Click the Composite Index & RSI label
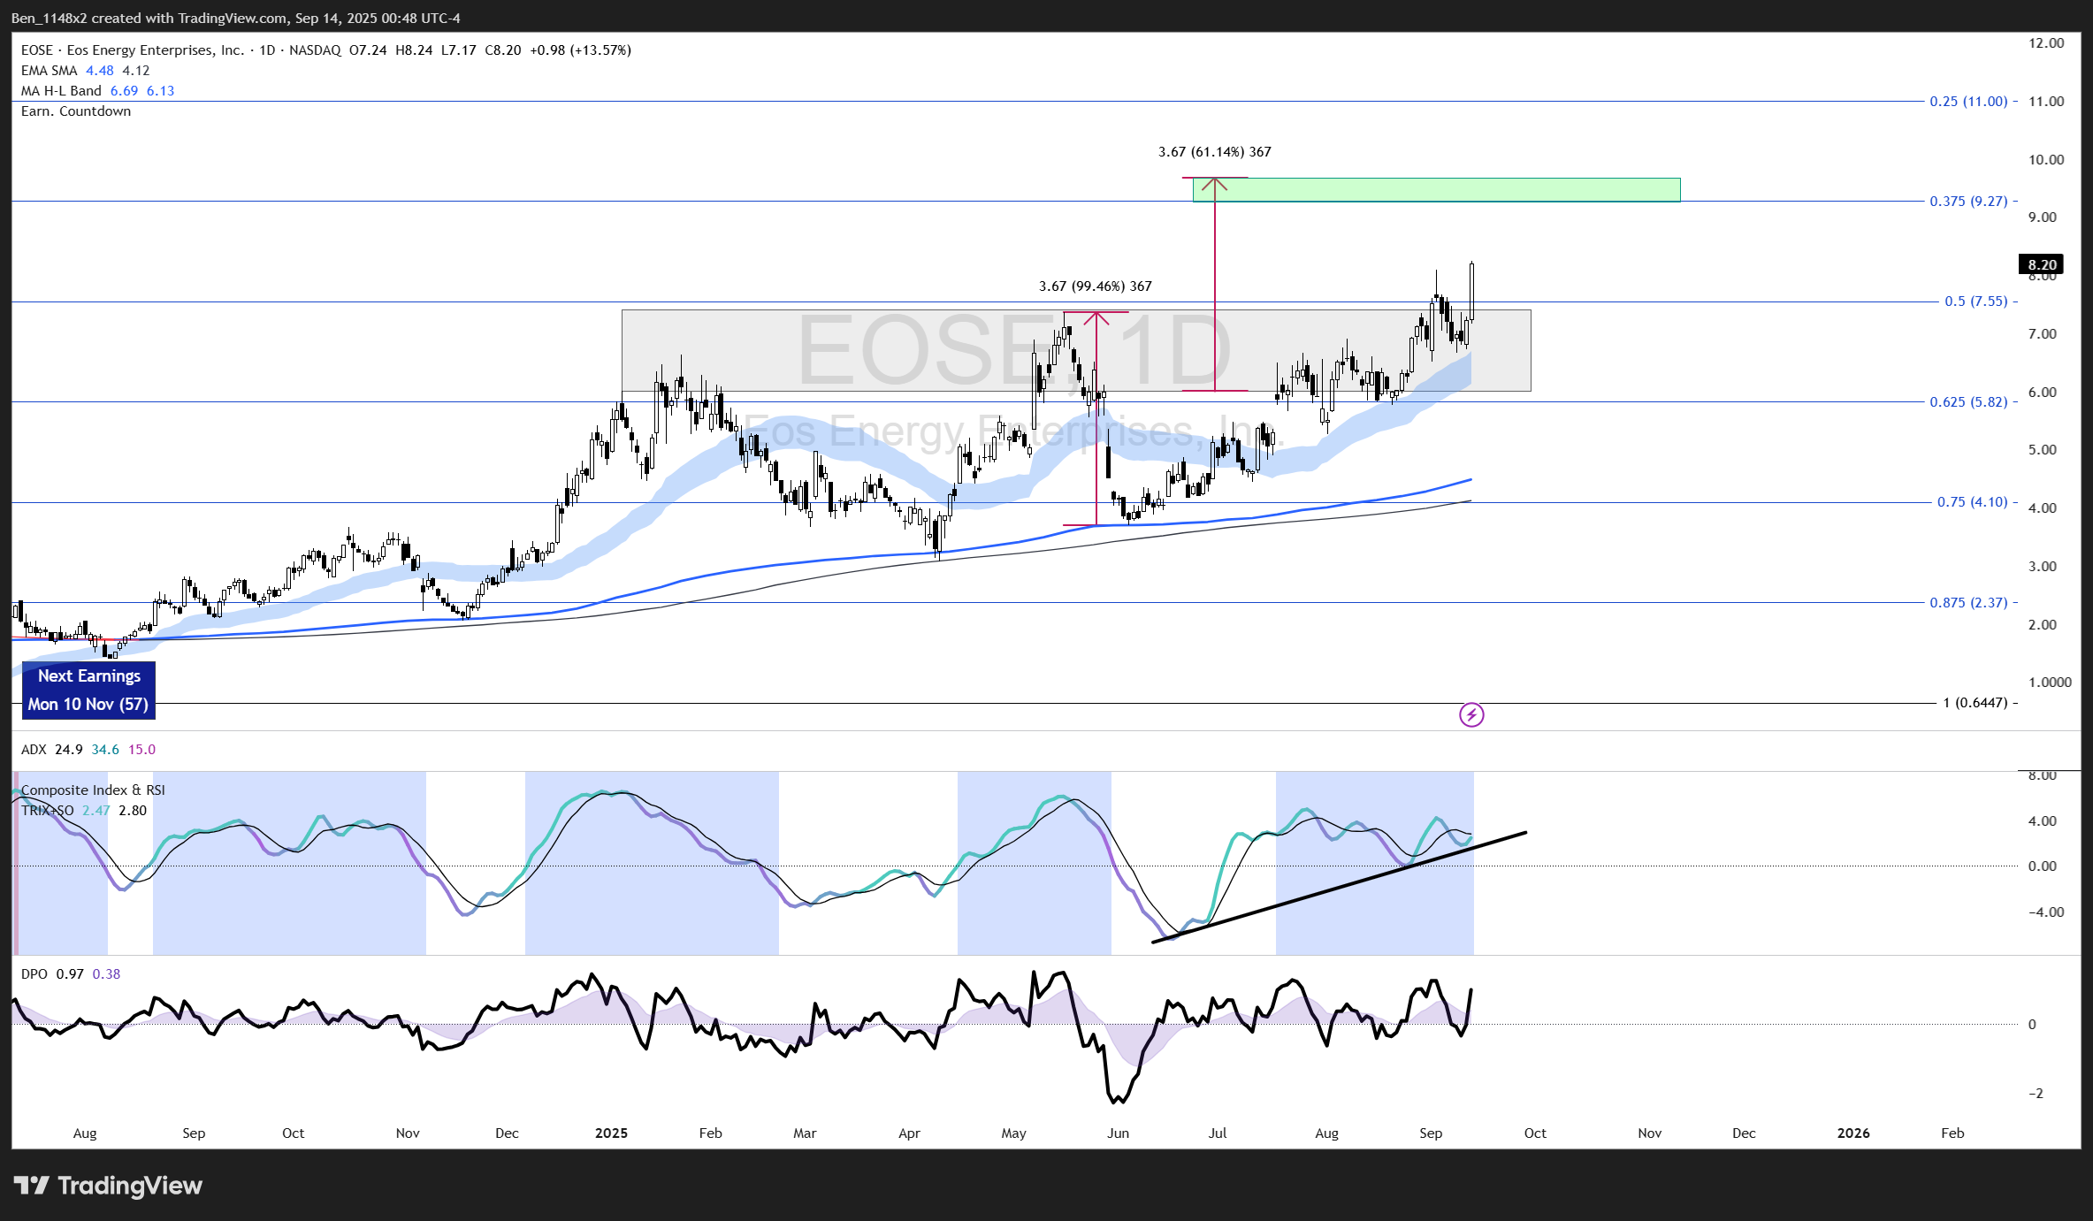Screen dimensions: 2093x1221 click(93, 790)
